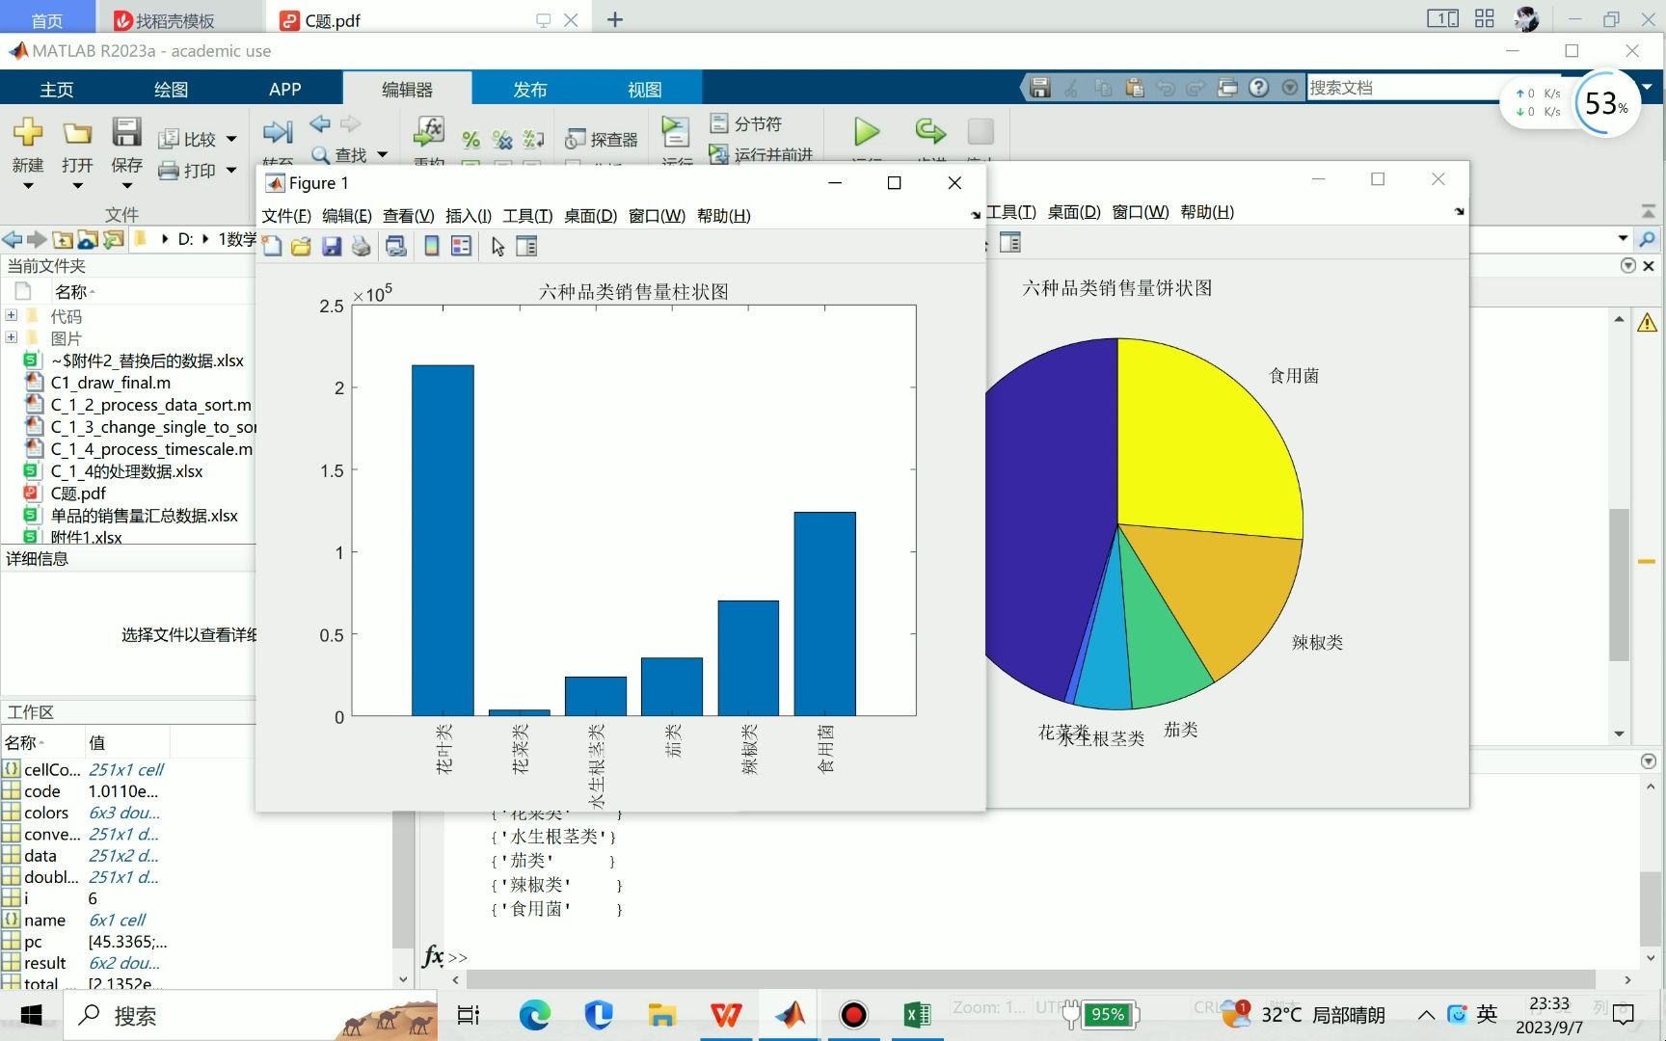Click the editor vertical scrollbar thumb
1666x1041 pixels.
(x=1620, y=584)
